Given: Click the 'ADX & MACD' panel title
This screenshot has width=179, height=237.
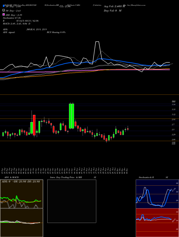Looking at the screenshot, I should click(x=11, y=177).
